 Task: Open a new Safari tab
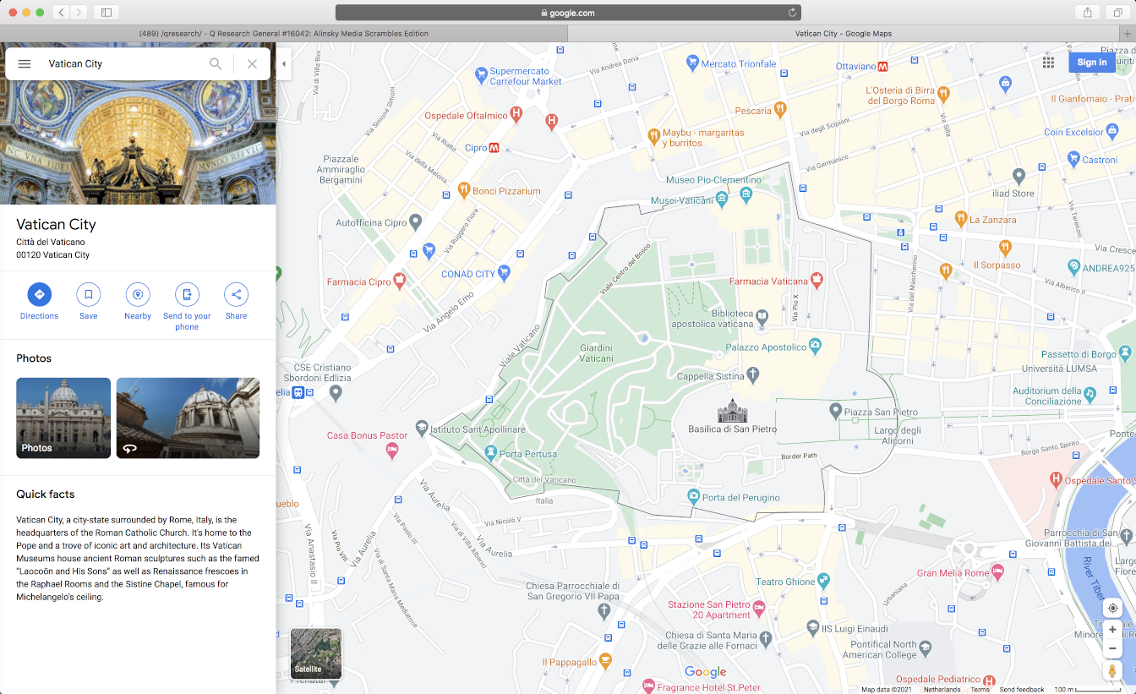pos(1128,34)
